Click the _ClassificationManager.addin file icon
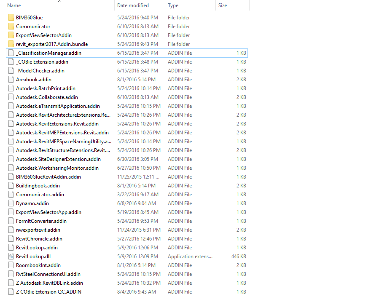The height and width of the screenshot is (302, 387). pos(11,53)
